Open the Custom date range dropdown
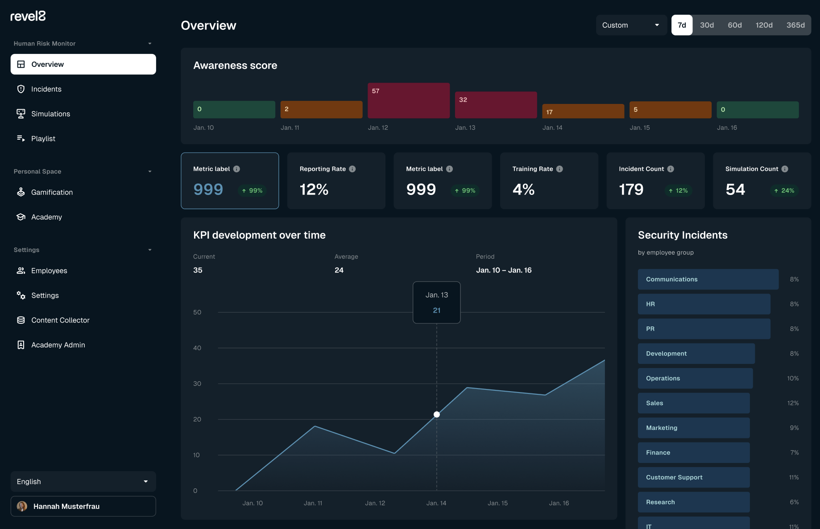This screenshot has width=820, height=529. (631, 25)
